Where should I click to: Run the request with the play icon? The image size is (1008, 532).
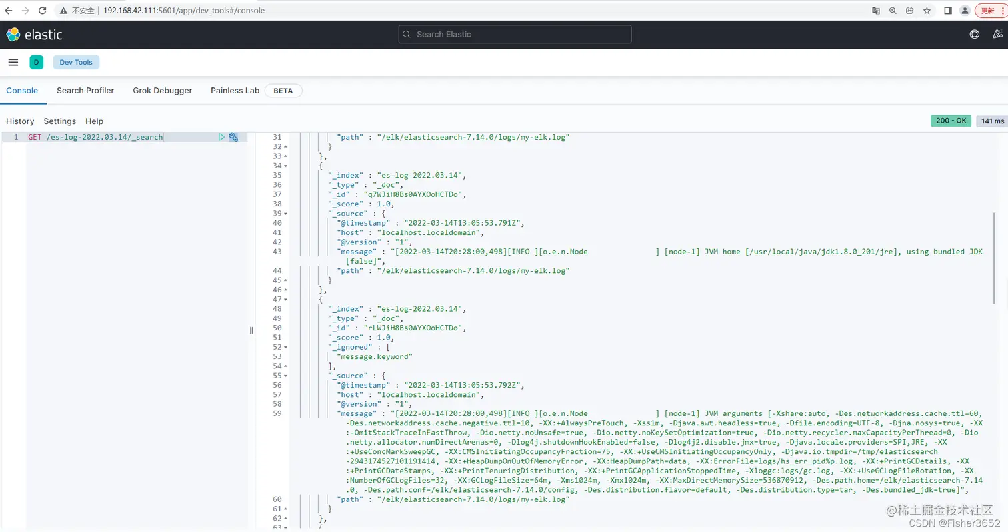[x=222, y=137]
